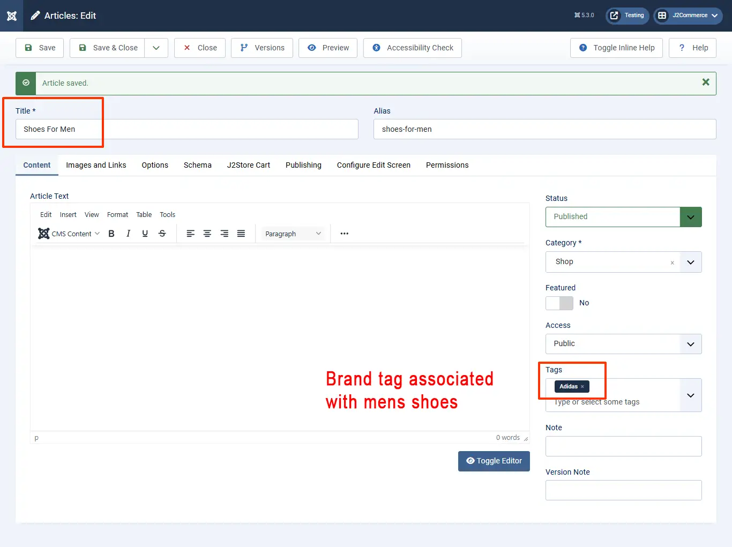The height and width of the screenshot is (547, 732).
Task: Click inside the article text area
Action: click(280, 338)
